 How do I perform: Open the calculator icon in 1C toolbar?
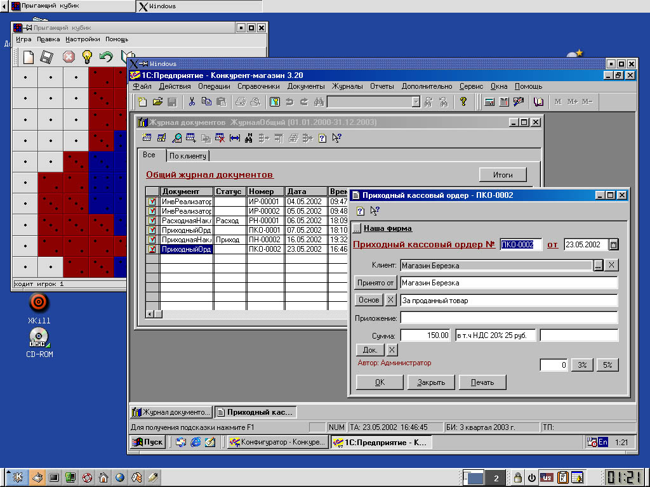click(x=489, y=102)
